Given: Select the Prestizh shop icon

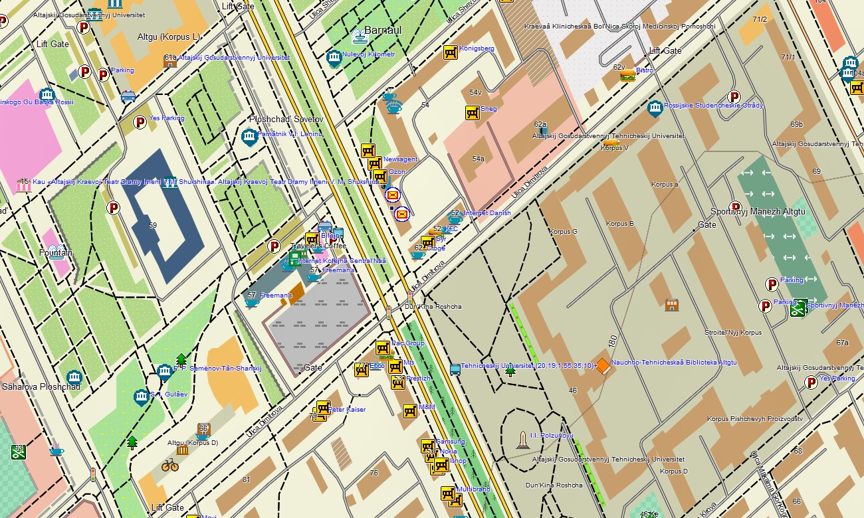Looking at the screenshot, I should (399, 382).
